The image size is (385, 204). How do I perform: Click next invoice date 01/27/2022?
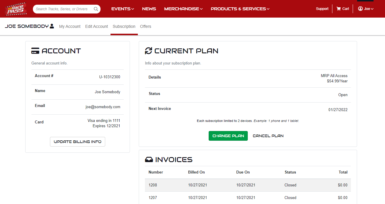pyautogui.click(x=338, y=110)
